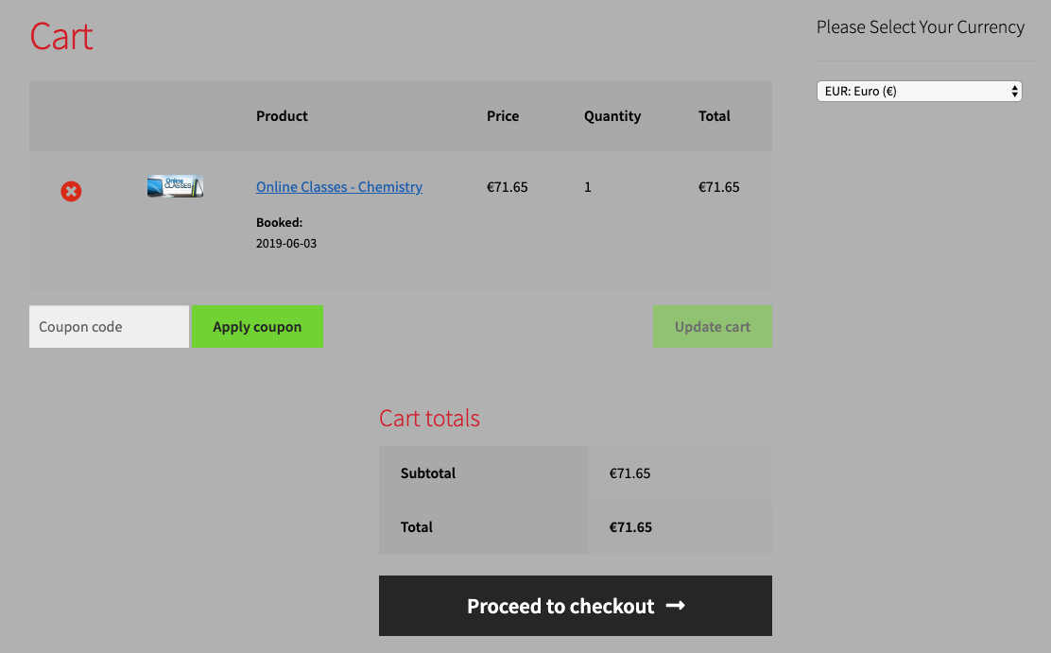Click the Online Classes product thumbnail
The height and width of the screenshot is (653, 1051).
[175, 186]
